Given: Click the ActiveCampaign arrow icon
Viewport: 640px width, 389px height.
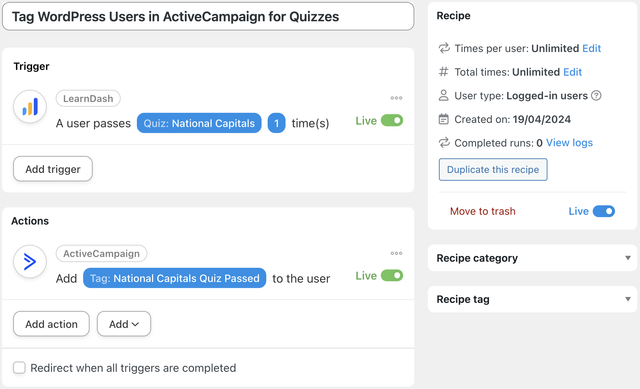Looking at the screenshot, I should pyautogui.click(x=30, y=262).
